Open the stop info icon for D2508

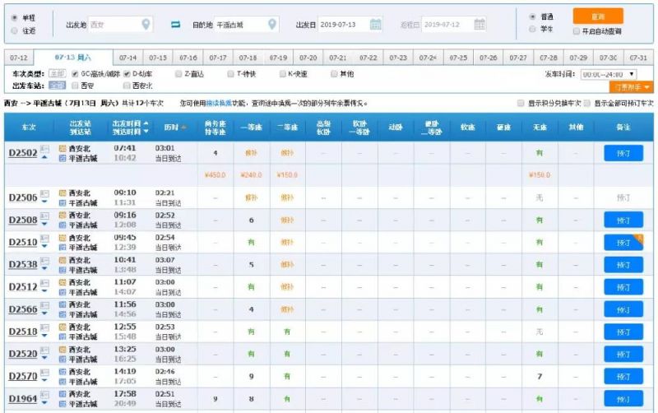pos(44,216)
